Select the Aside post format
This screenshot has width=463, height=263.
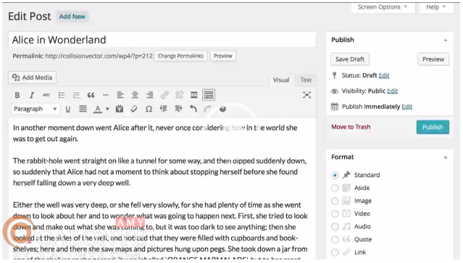[x=335, y=188]
